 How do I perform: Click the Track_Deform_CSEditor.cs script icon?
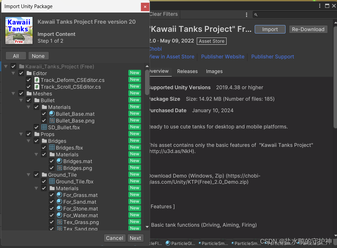click(x=37, y=80)
